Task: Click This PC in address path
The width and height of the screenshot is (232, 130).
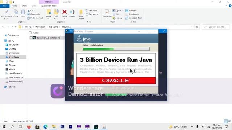Action: 28,27
